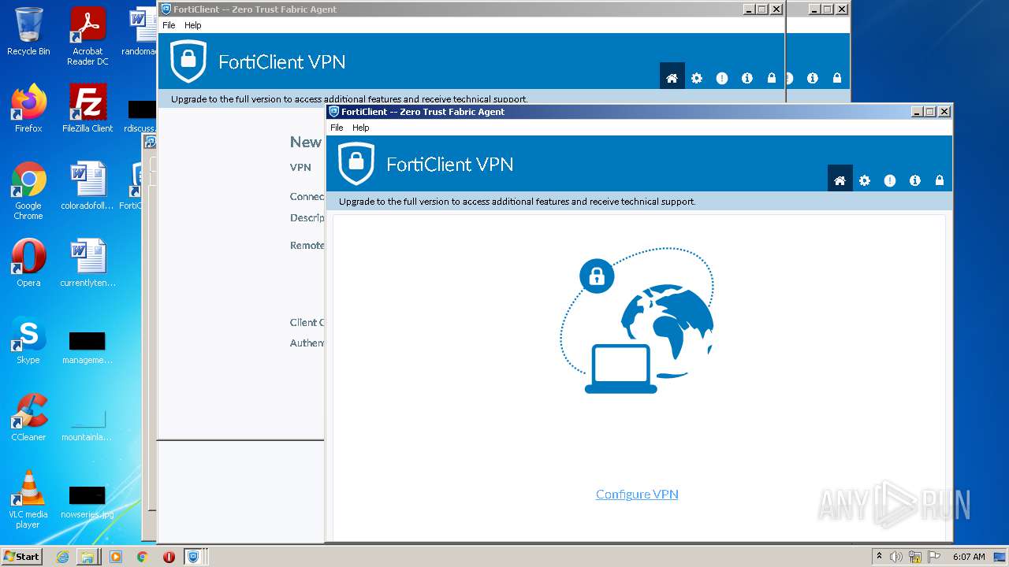Select Home icon in background FortiClient window

672,78
